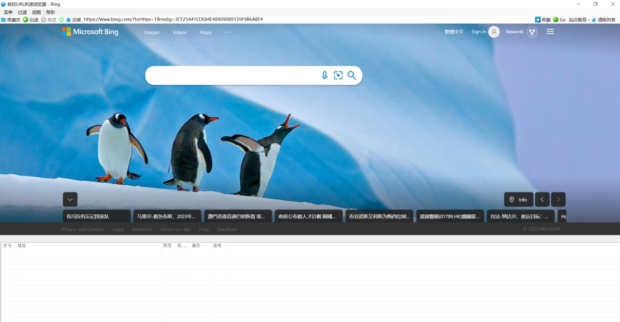This screenshot has height=322, width=620.
Task: Click the Rewards trophy medal icon
Action: coord(532,32)
